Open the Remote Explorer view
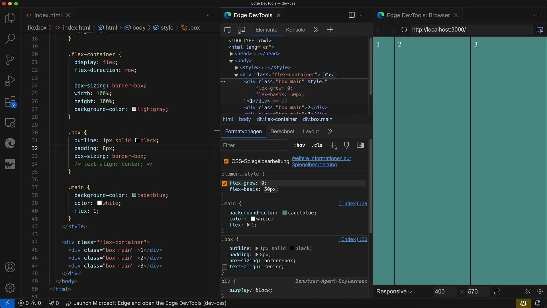This screenshot has width=547, height=308. point(10,123)
